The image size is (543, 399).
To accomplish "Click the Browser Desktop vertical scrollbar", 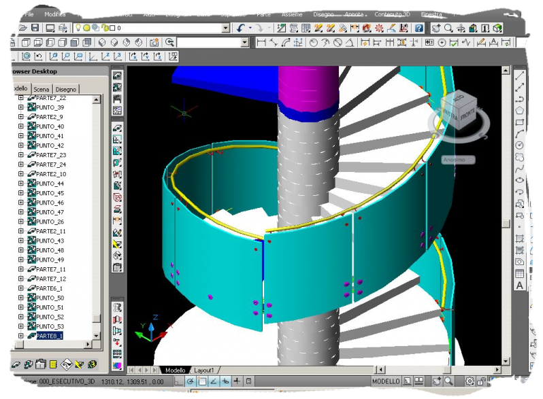I will pos(97,204).
